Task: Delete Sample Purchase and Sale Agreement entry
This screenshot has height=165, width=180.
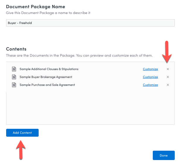Action: tap(168, 85)
